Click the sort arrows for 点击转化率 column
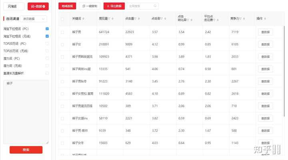The image size is (288, 160). coord(191,20)
